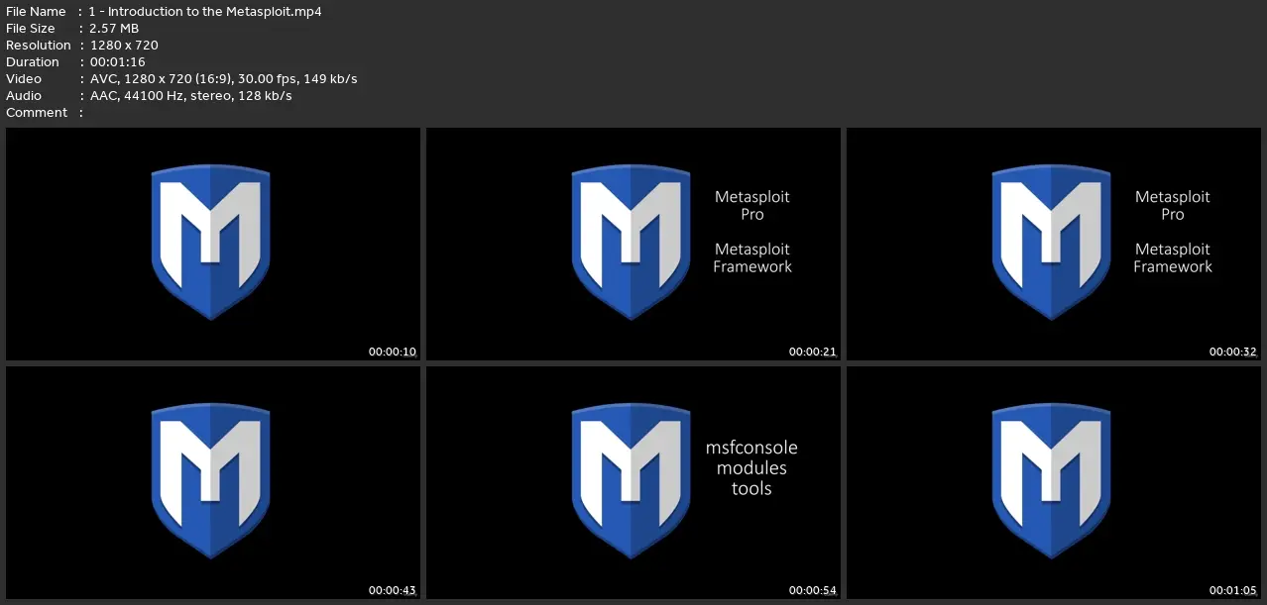Click the Metasploit shield logo in 00:00:43 frame
Viewport: 1267px width, 605px height.
(x=210, y=480)
